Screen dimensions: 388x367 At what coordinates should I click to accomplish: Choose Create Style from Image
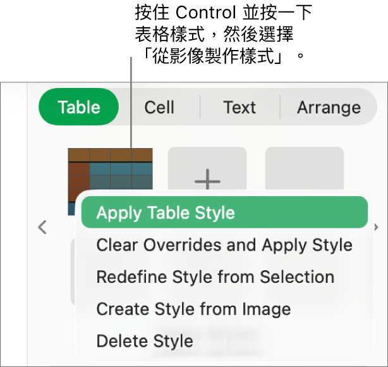pyautogui.click(x=193, y=309)
